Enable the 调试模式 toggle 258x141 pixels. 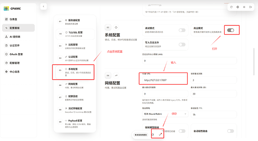click(x=182, y=30)
